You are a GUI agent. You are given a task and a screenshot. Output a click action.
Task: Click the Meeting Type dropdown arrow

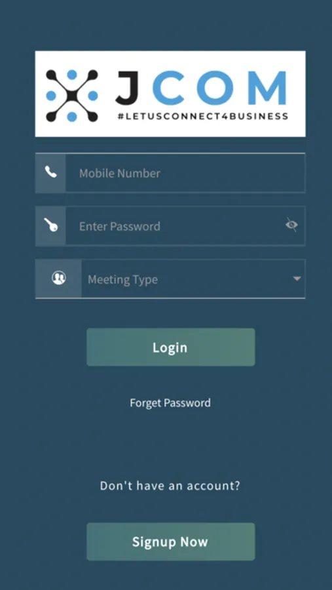click(x=297, y=279)
